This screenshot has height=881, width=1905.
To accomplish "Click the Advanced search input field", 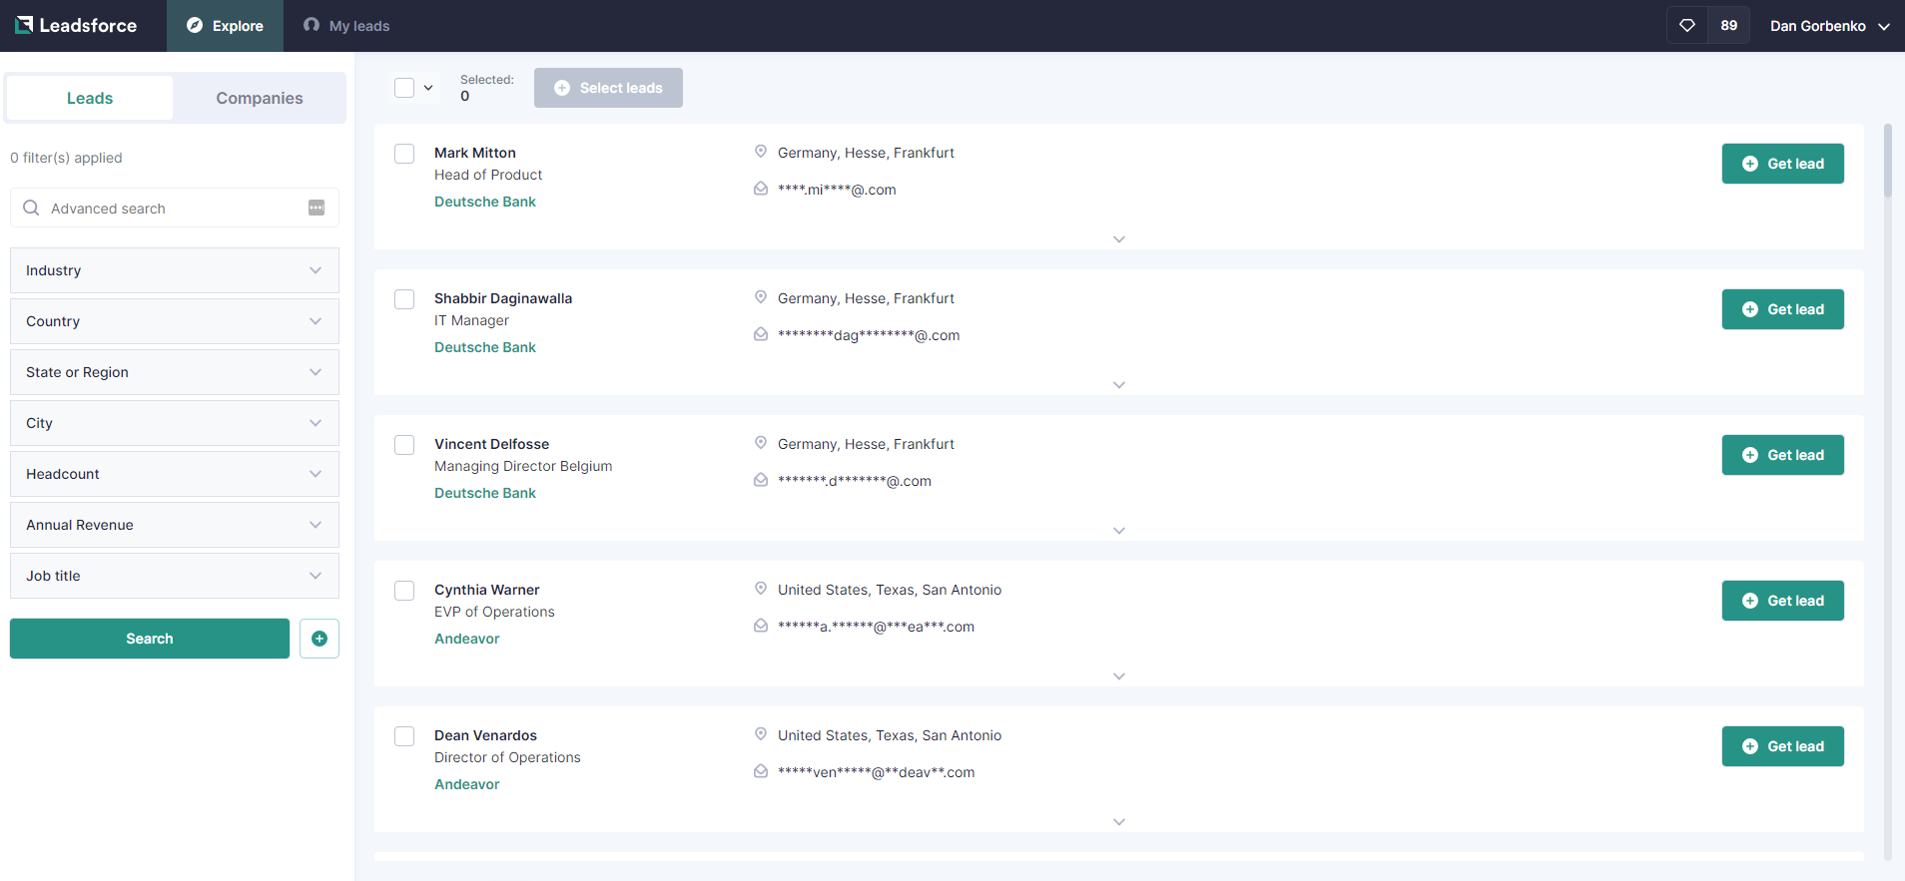I will [175, 208].
